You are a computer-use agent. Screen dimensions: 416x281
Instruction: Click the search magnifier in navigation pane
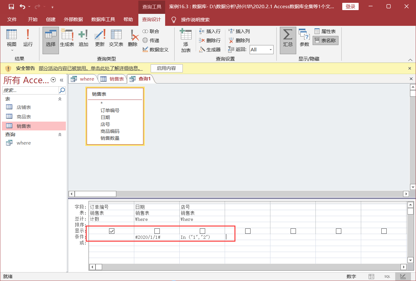pyautogui.click(x=62, y=90)
